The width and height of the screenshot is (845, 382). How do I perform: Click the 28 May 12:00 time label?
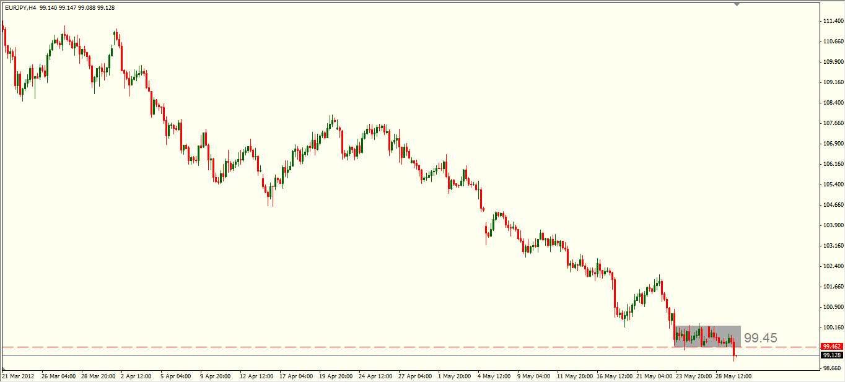[735, 376]
